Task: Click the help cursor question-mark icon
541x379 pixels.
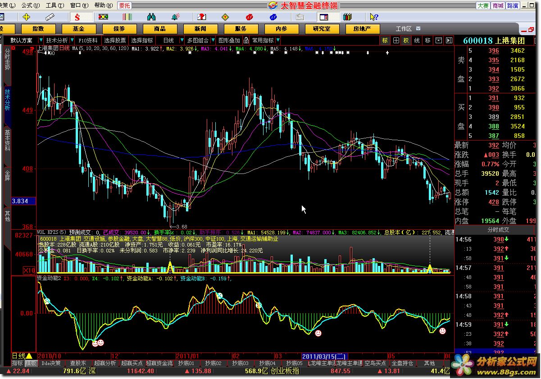Action: (x=374, y=17)
